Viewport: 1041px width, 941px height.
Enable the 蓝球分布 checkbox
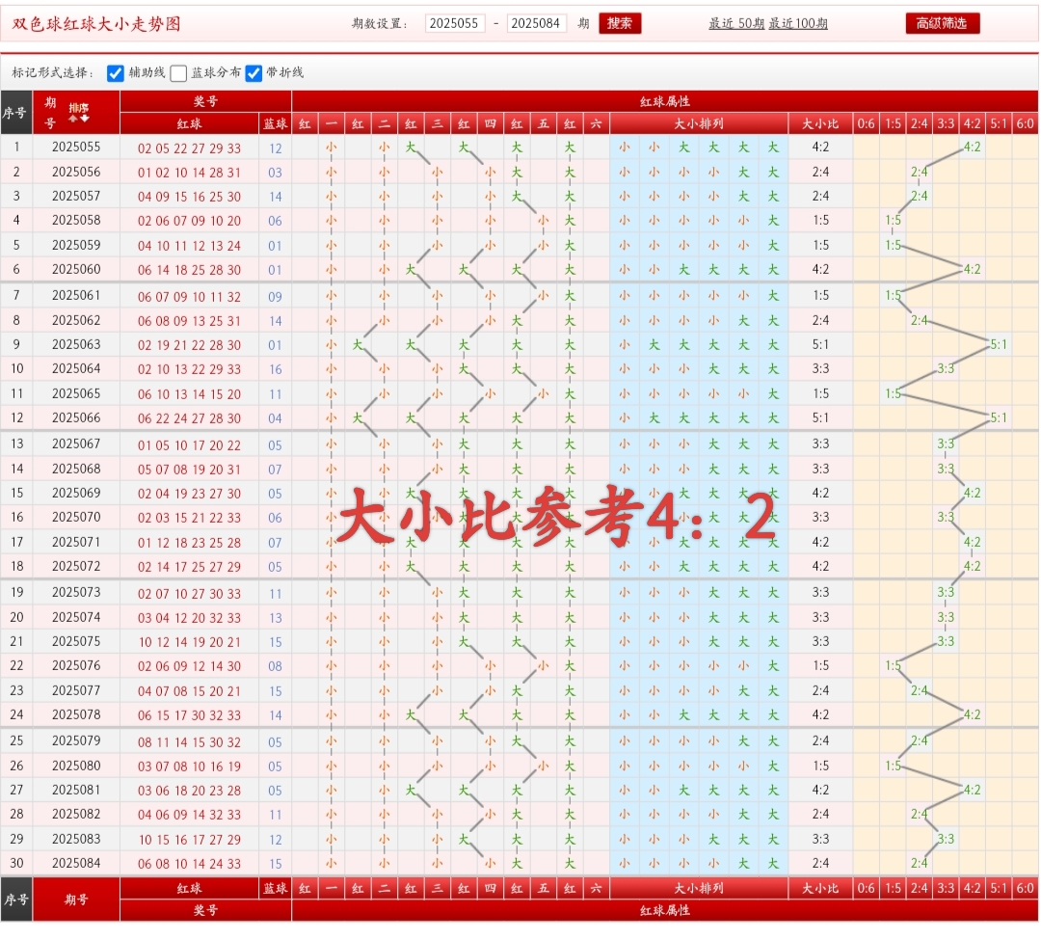[178, 73]
